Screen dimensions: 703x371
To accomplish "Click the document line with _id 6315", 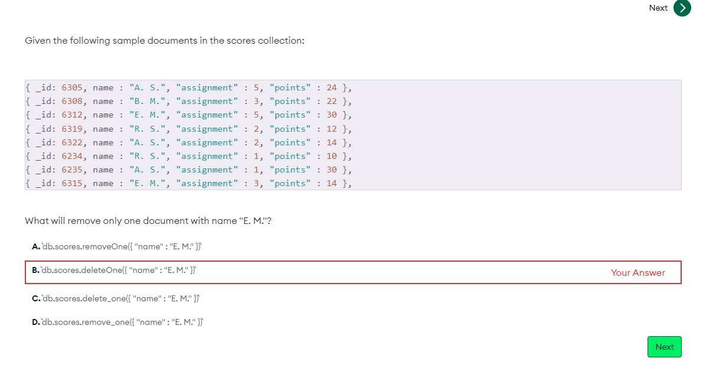I will pos(189,183).
